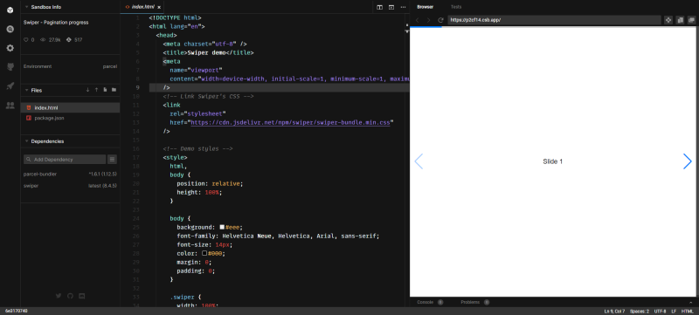The height and width of the screenshot is (315, 699).
Task: Click the parcel-bundler dependency row
Action: click(x=70, y=174)
